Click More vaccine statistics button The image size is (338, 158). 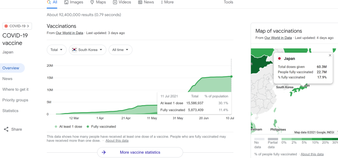click(x=140, y=152)
